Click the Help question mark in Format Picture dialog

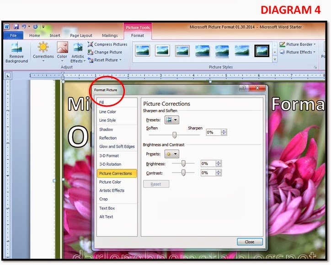click(x=244, y=88)
